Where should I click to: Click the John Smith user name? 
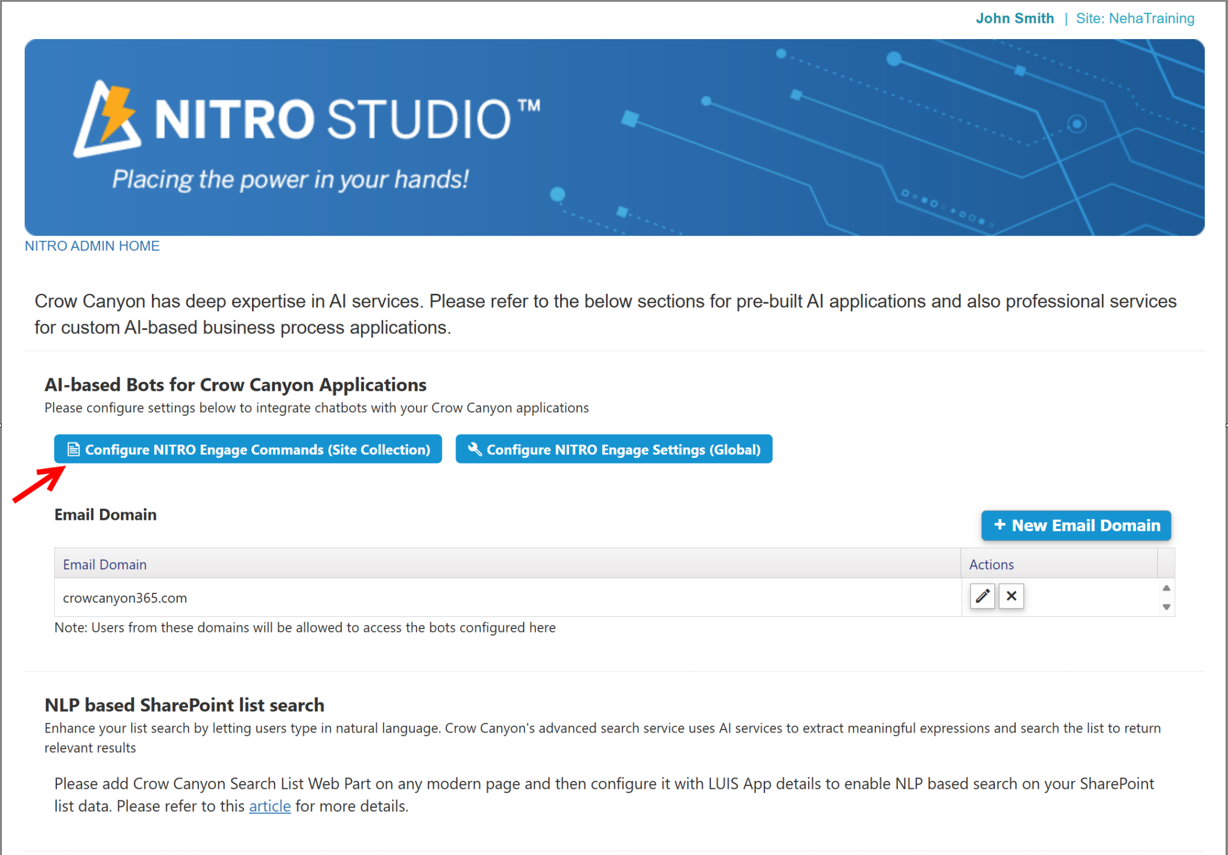tap(1015, 18)
